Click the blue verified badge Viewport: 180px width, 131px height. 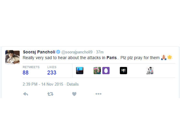(58, 52)
